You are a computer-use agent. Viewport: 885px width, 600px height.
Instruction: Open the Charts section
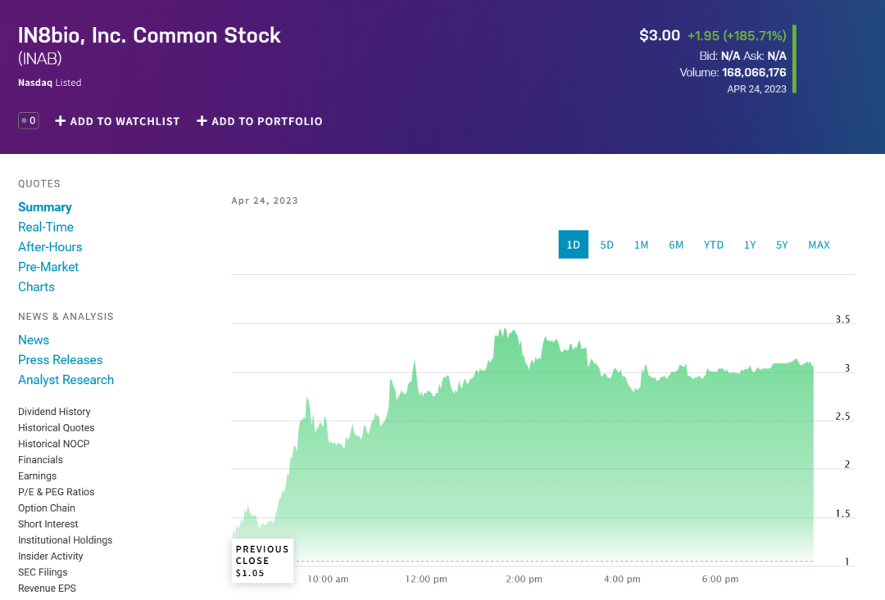coord(36,286)
